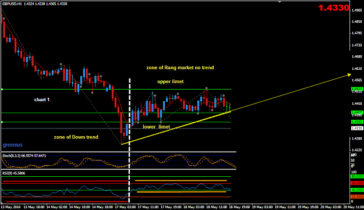Click the '19 May 03:00' time axis label
This screenshot has width=364, height=210.
click(262, 207)
